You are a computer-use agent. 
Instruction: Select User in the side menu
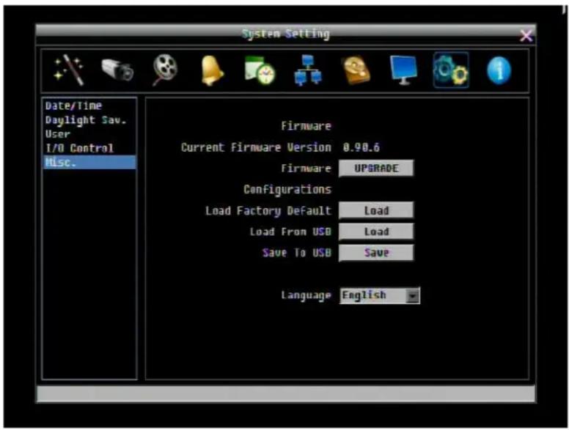89,134
